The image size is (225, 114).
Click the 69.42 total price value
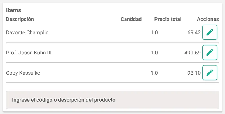tap(194, 32)
